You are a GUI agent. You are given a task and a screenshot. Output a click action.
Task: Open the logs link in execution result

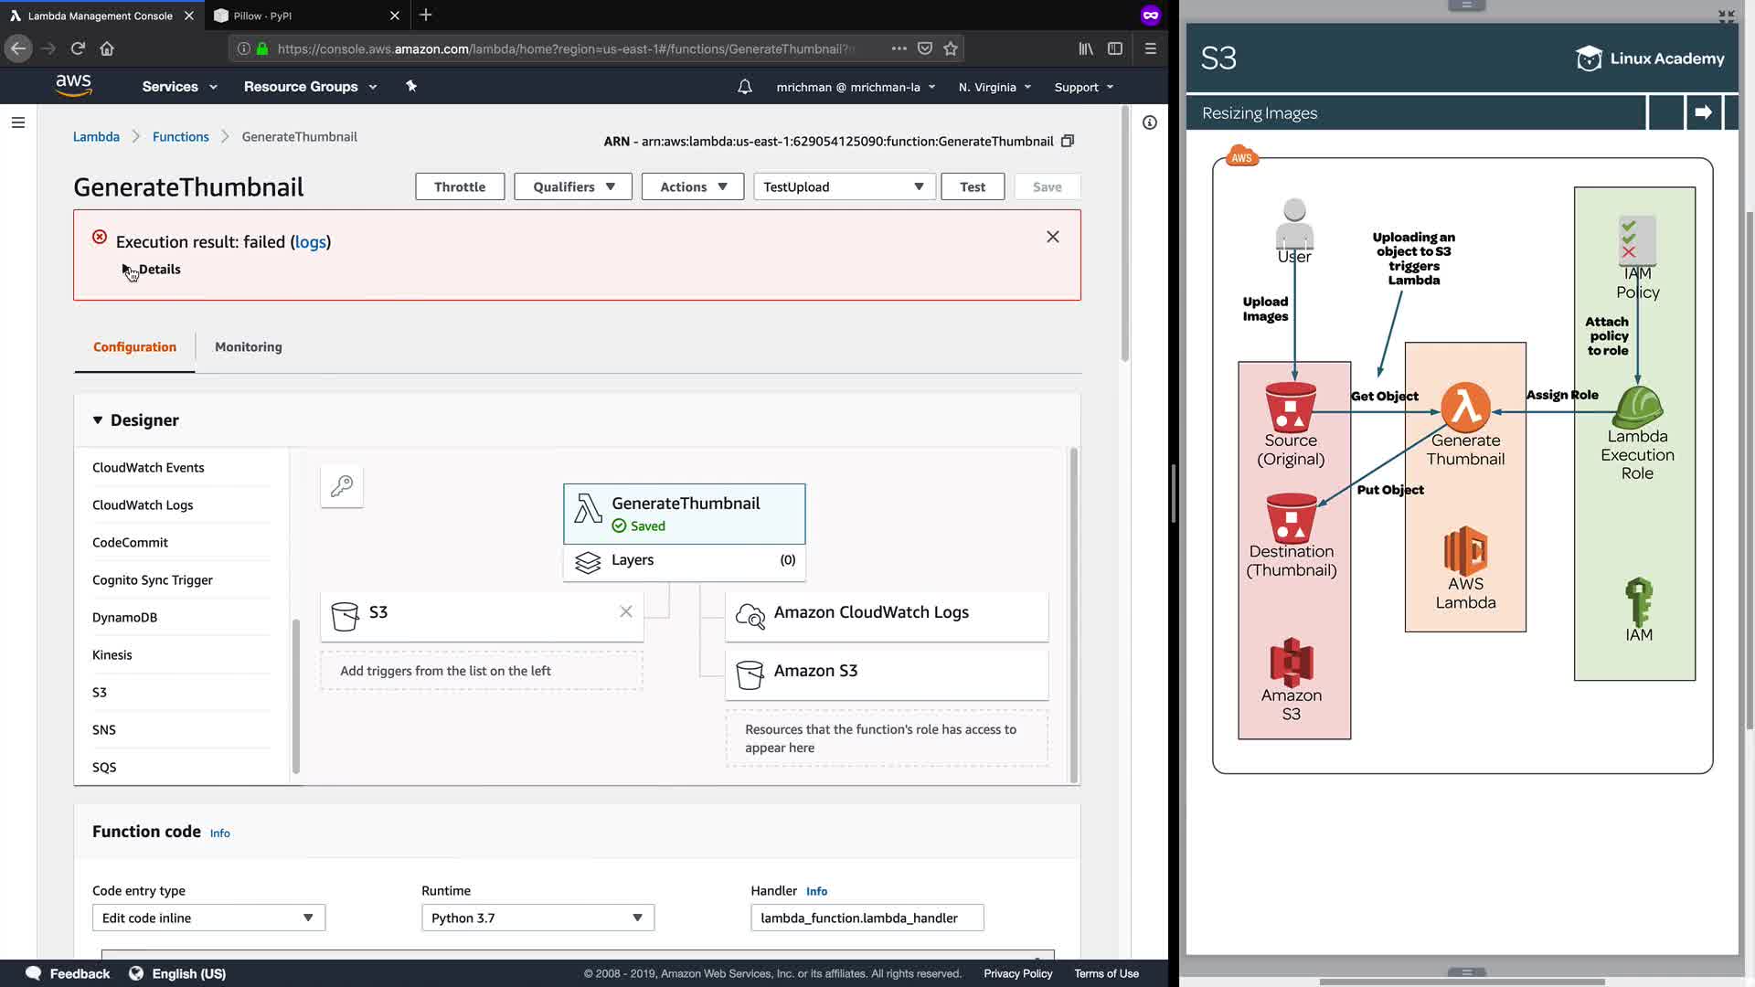tap(310, 242)
